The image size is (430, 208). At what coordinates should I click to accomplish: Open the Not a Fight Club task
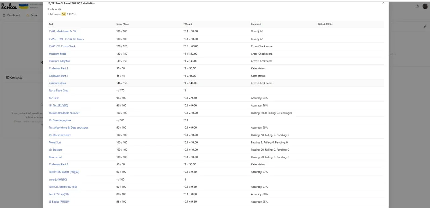(x=58, y=90)
